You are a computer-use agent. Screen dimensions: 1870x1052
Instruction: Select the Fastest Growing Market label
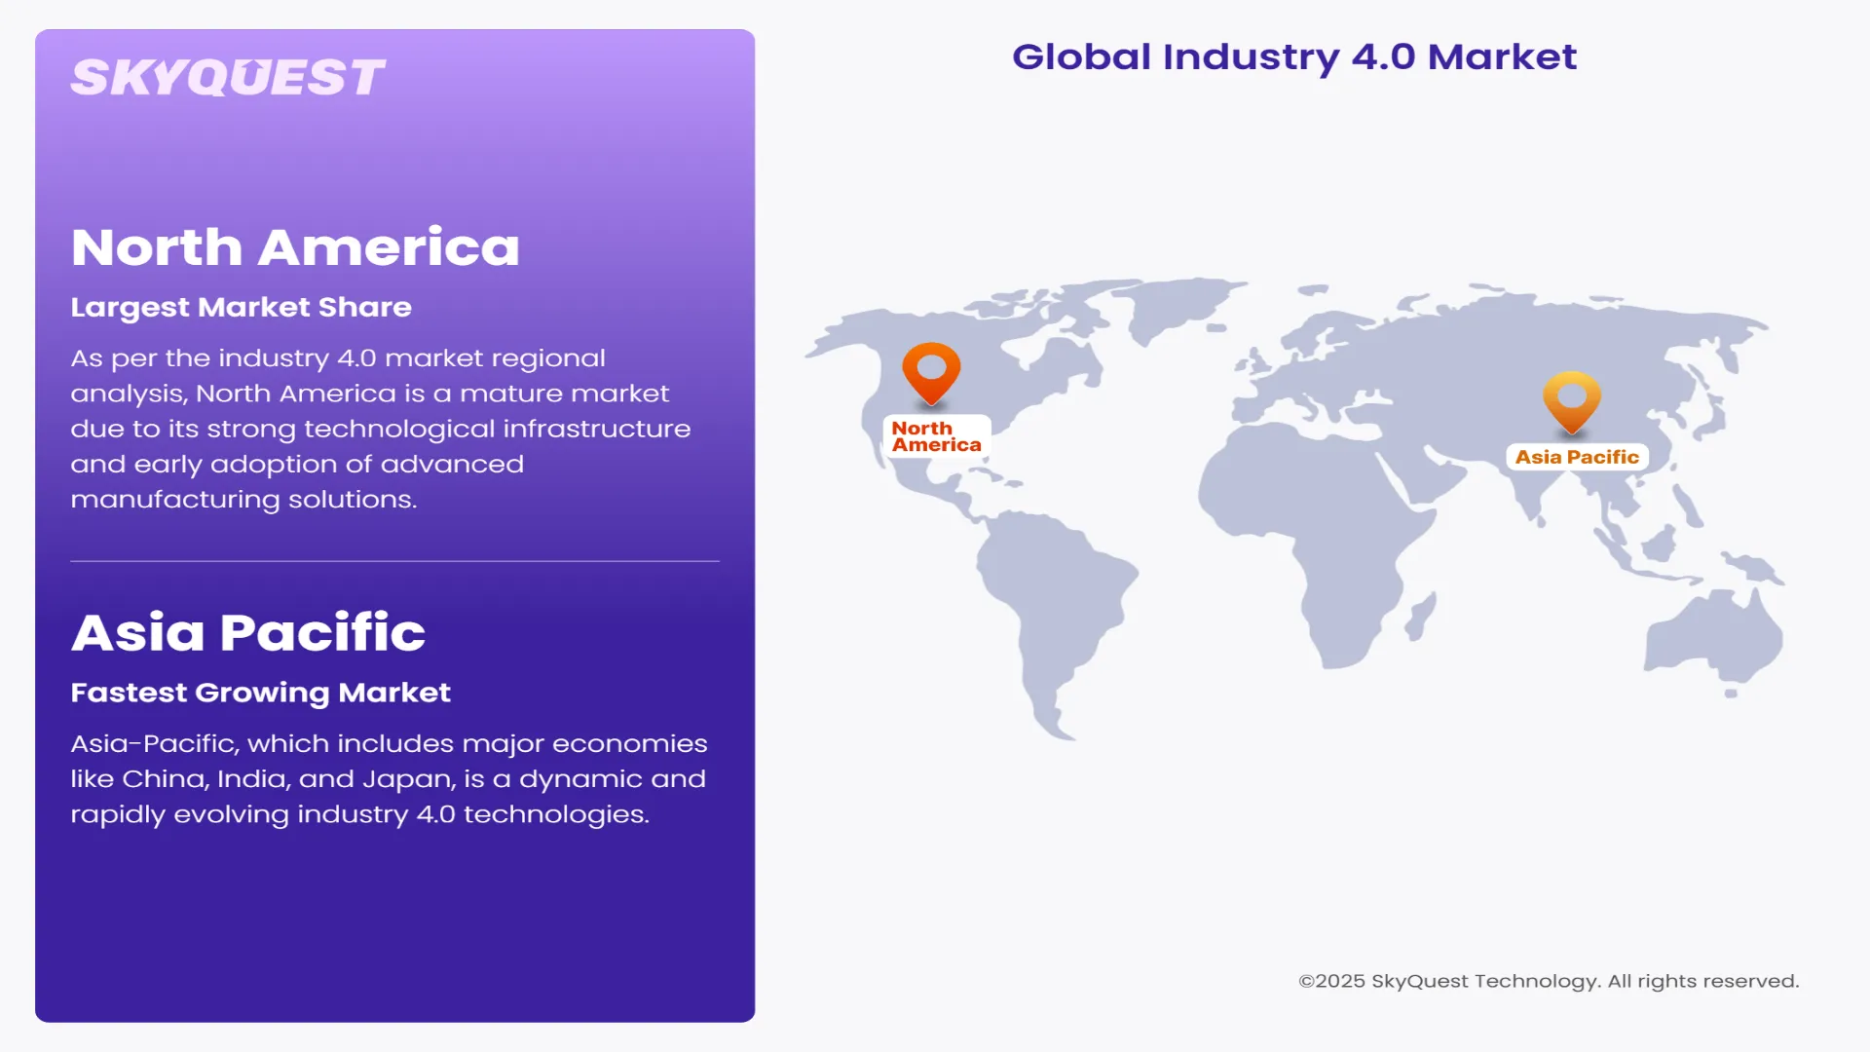260,693
